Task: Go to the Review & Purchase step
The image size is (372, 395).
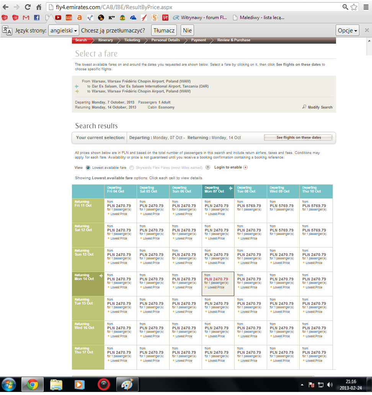Action: pyautogui.click(x=234, y=40)
